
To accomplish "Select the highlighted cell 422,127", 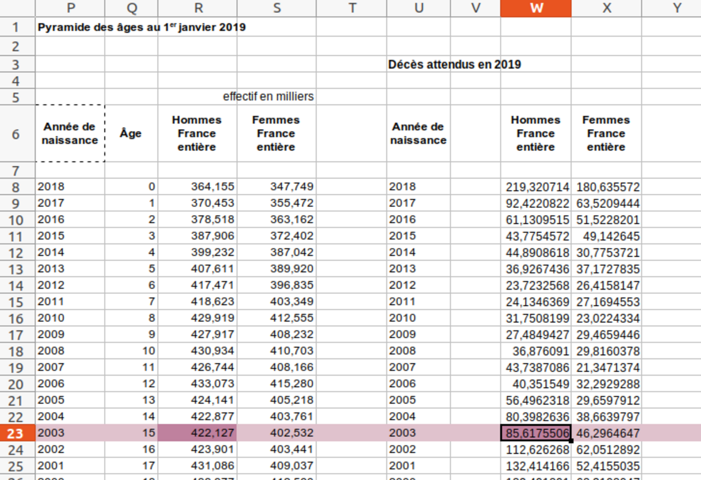I will pos(197,433).
